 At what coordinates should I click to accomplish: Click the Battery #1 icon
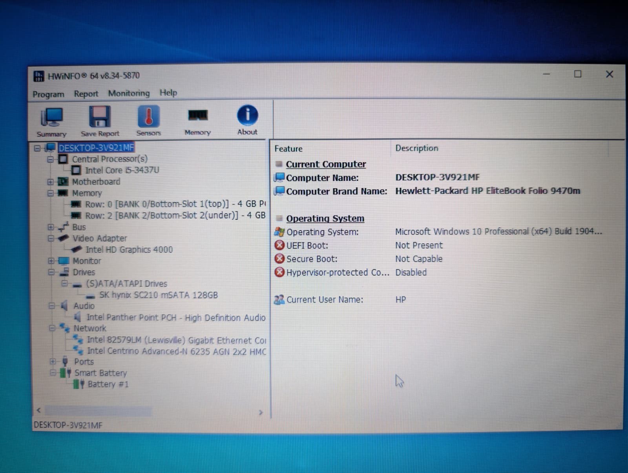click(79, 384)
